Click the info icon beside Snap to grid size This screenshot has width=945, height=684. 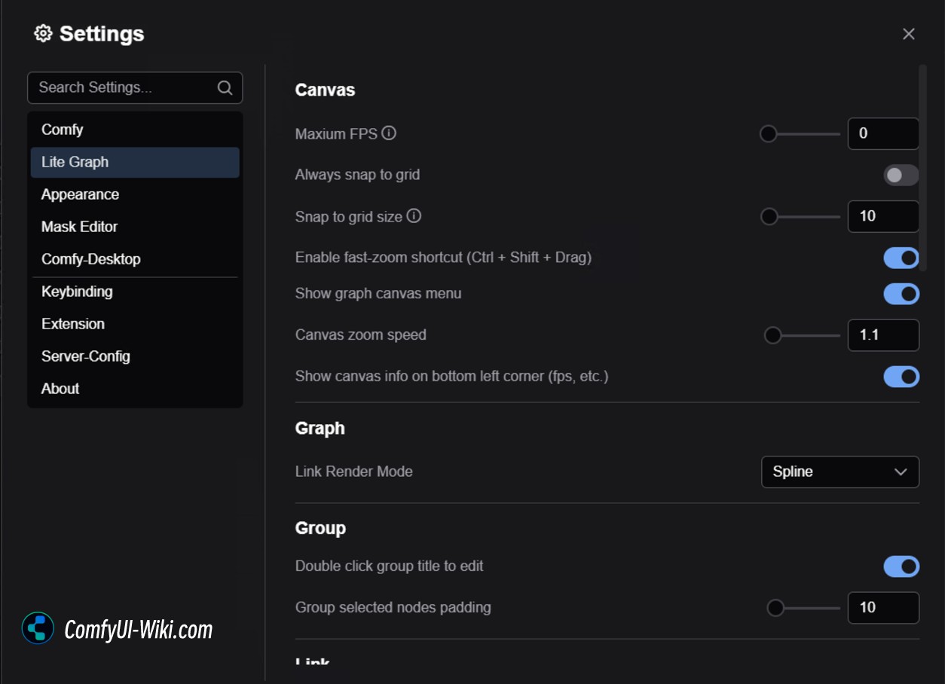point(414,216)
